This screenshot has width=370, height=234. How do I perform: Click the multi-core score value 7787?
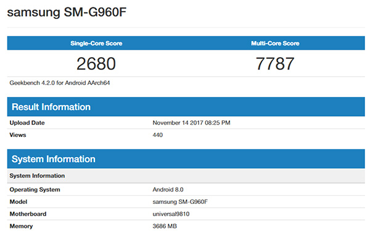click(x=275, y=64)
